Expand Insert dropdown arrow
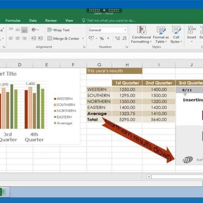 coord(192,42)
